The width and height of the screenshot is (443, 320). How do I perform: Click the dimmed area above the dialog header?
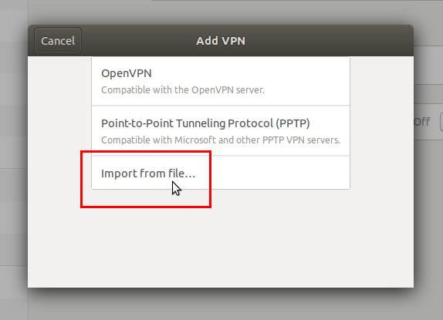coord(221,12)
